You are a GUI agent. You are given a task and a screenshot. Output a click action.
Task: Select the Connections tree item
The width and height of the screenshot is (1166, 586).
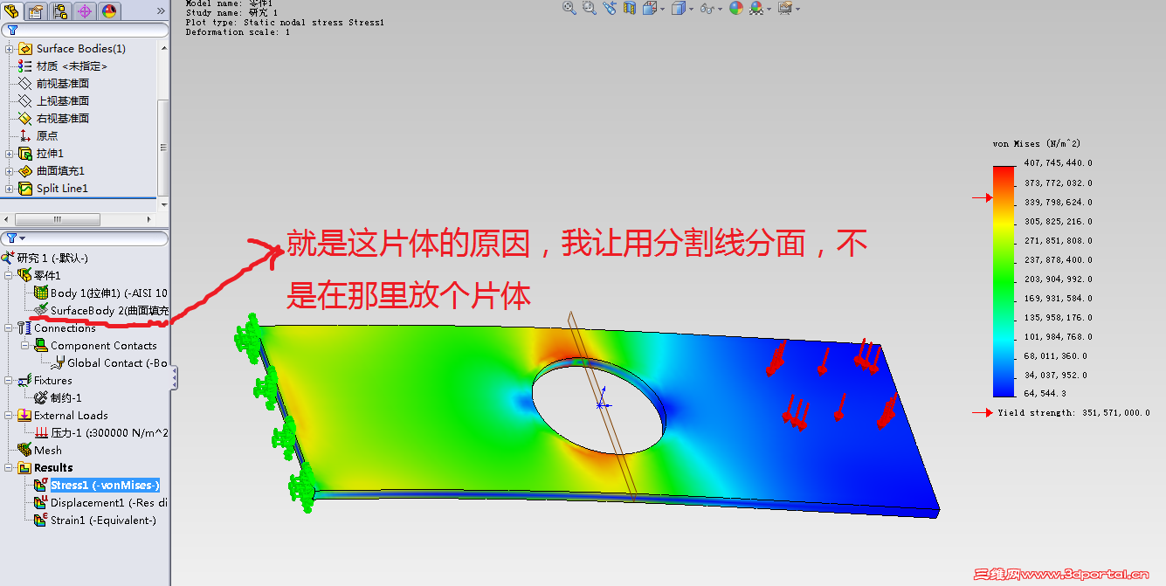pyautogui.click(x=57, y=328)
